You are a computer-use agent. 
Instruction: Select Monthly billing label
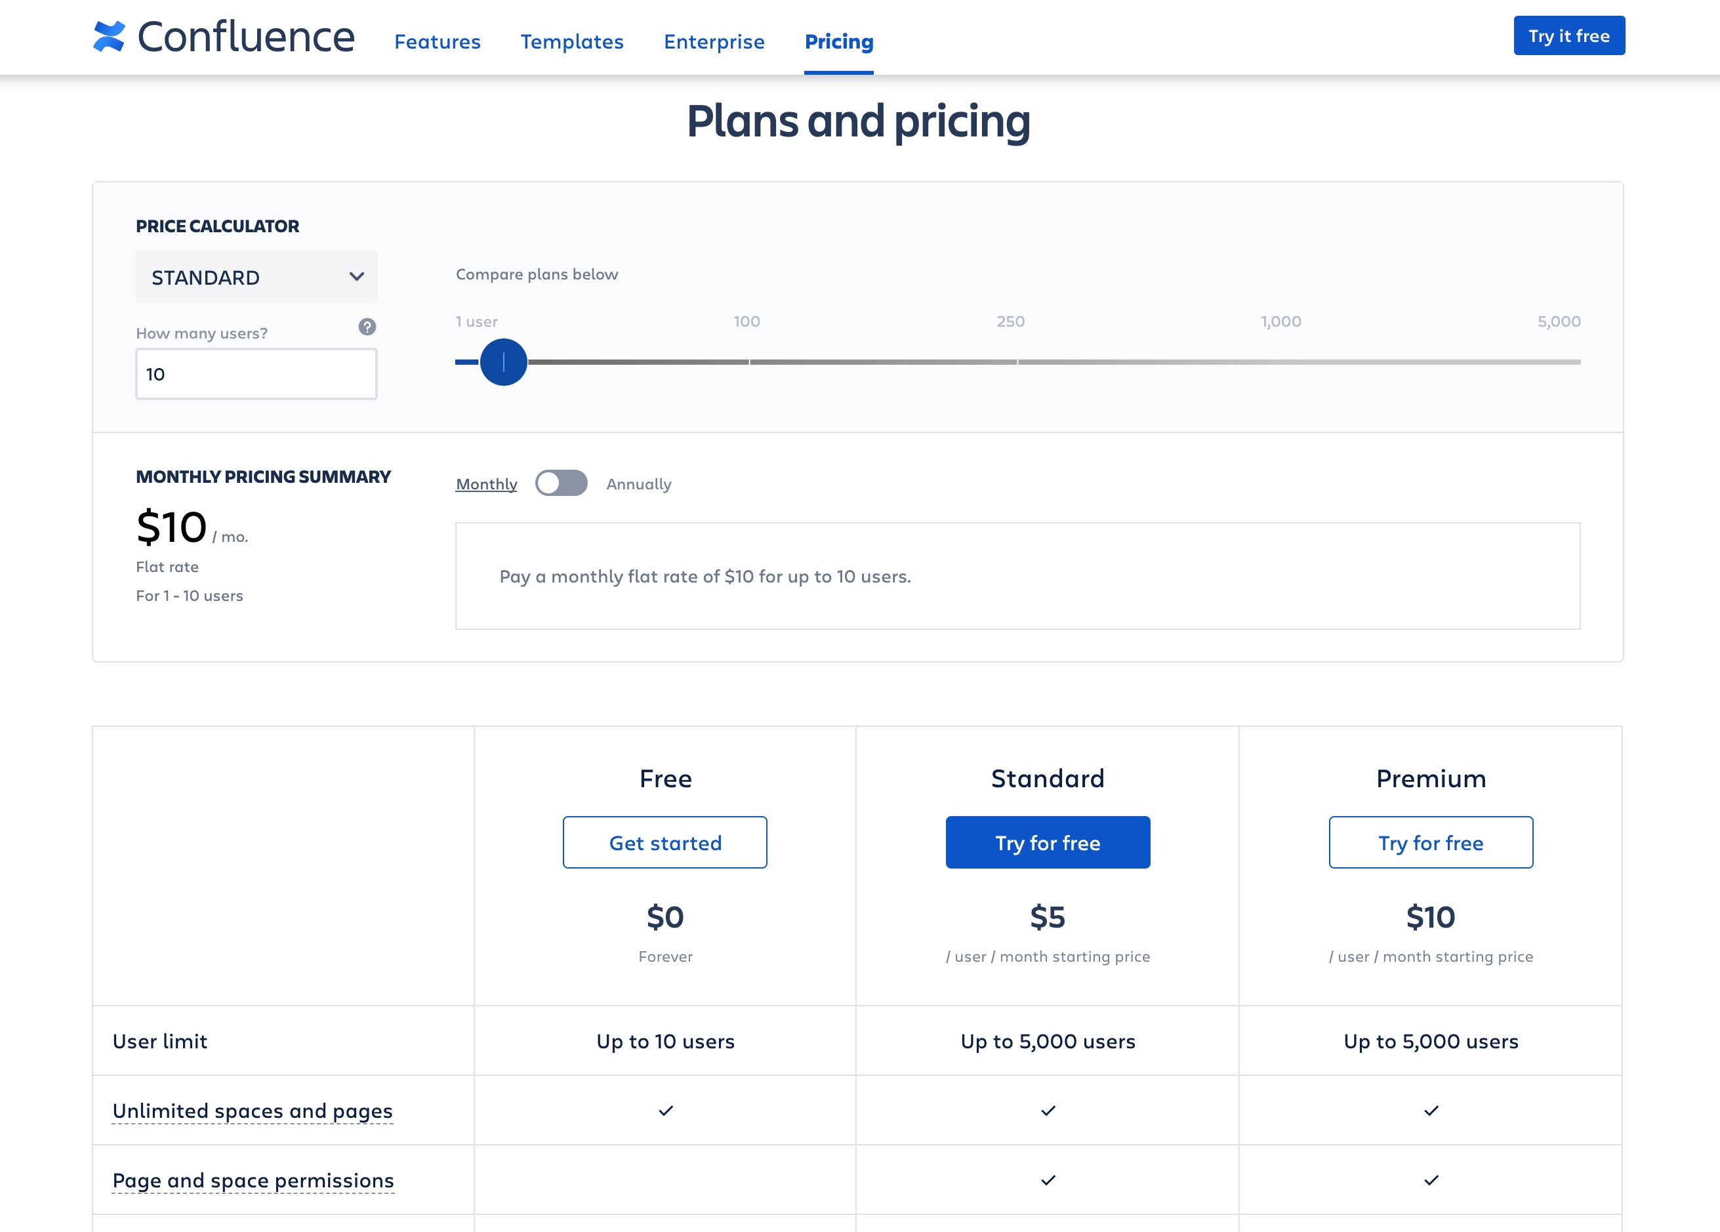pyautogui.click(x=486, y=484)
